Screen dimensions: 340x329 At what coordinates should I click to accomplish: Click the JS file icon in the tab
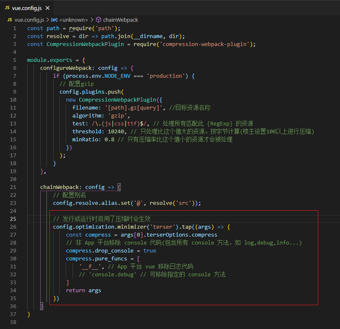pos(7,8)
